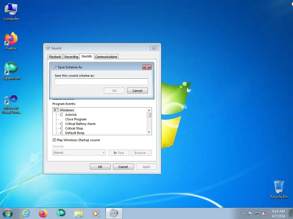Cancel the Save Scheme As dialog
Image resolution: width=293 pixels, height=219 pixels.
(137, 91)
